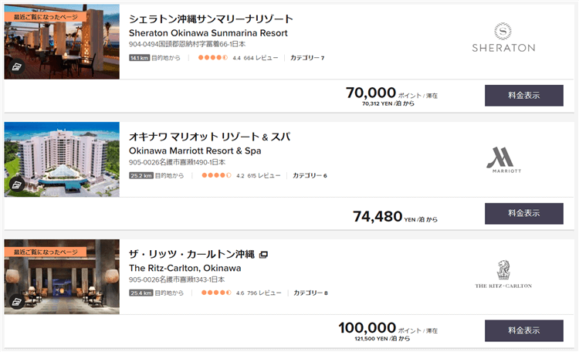The width and height of the screenshot is (579, 352).
Task: Open The Ritz-Carlton, Okinawa title link
Action: (x=185, y=268)
